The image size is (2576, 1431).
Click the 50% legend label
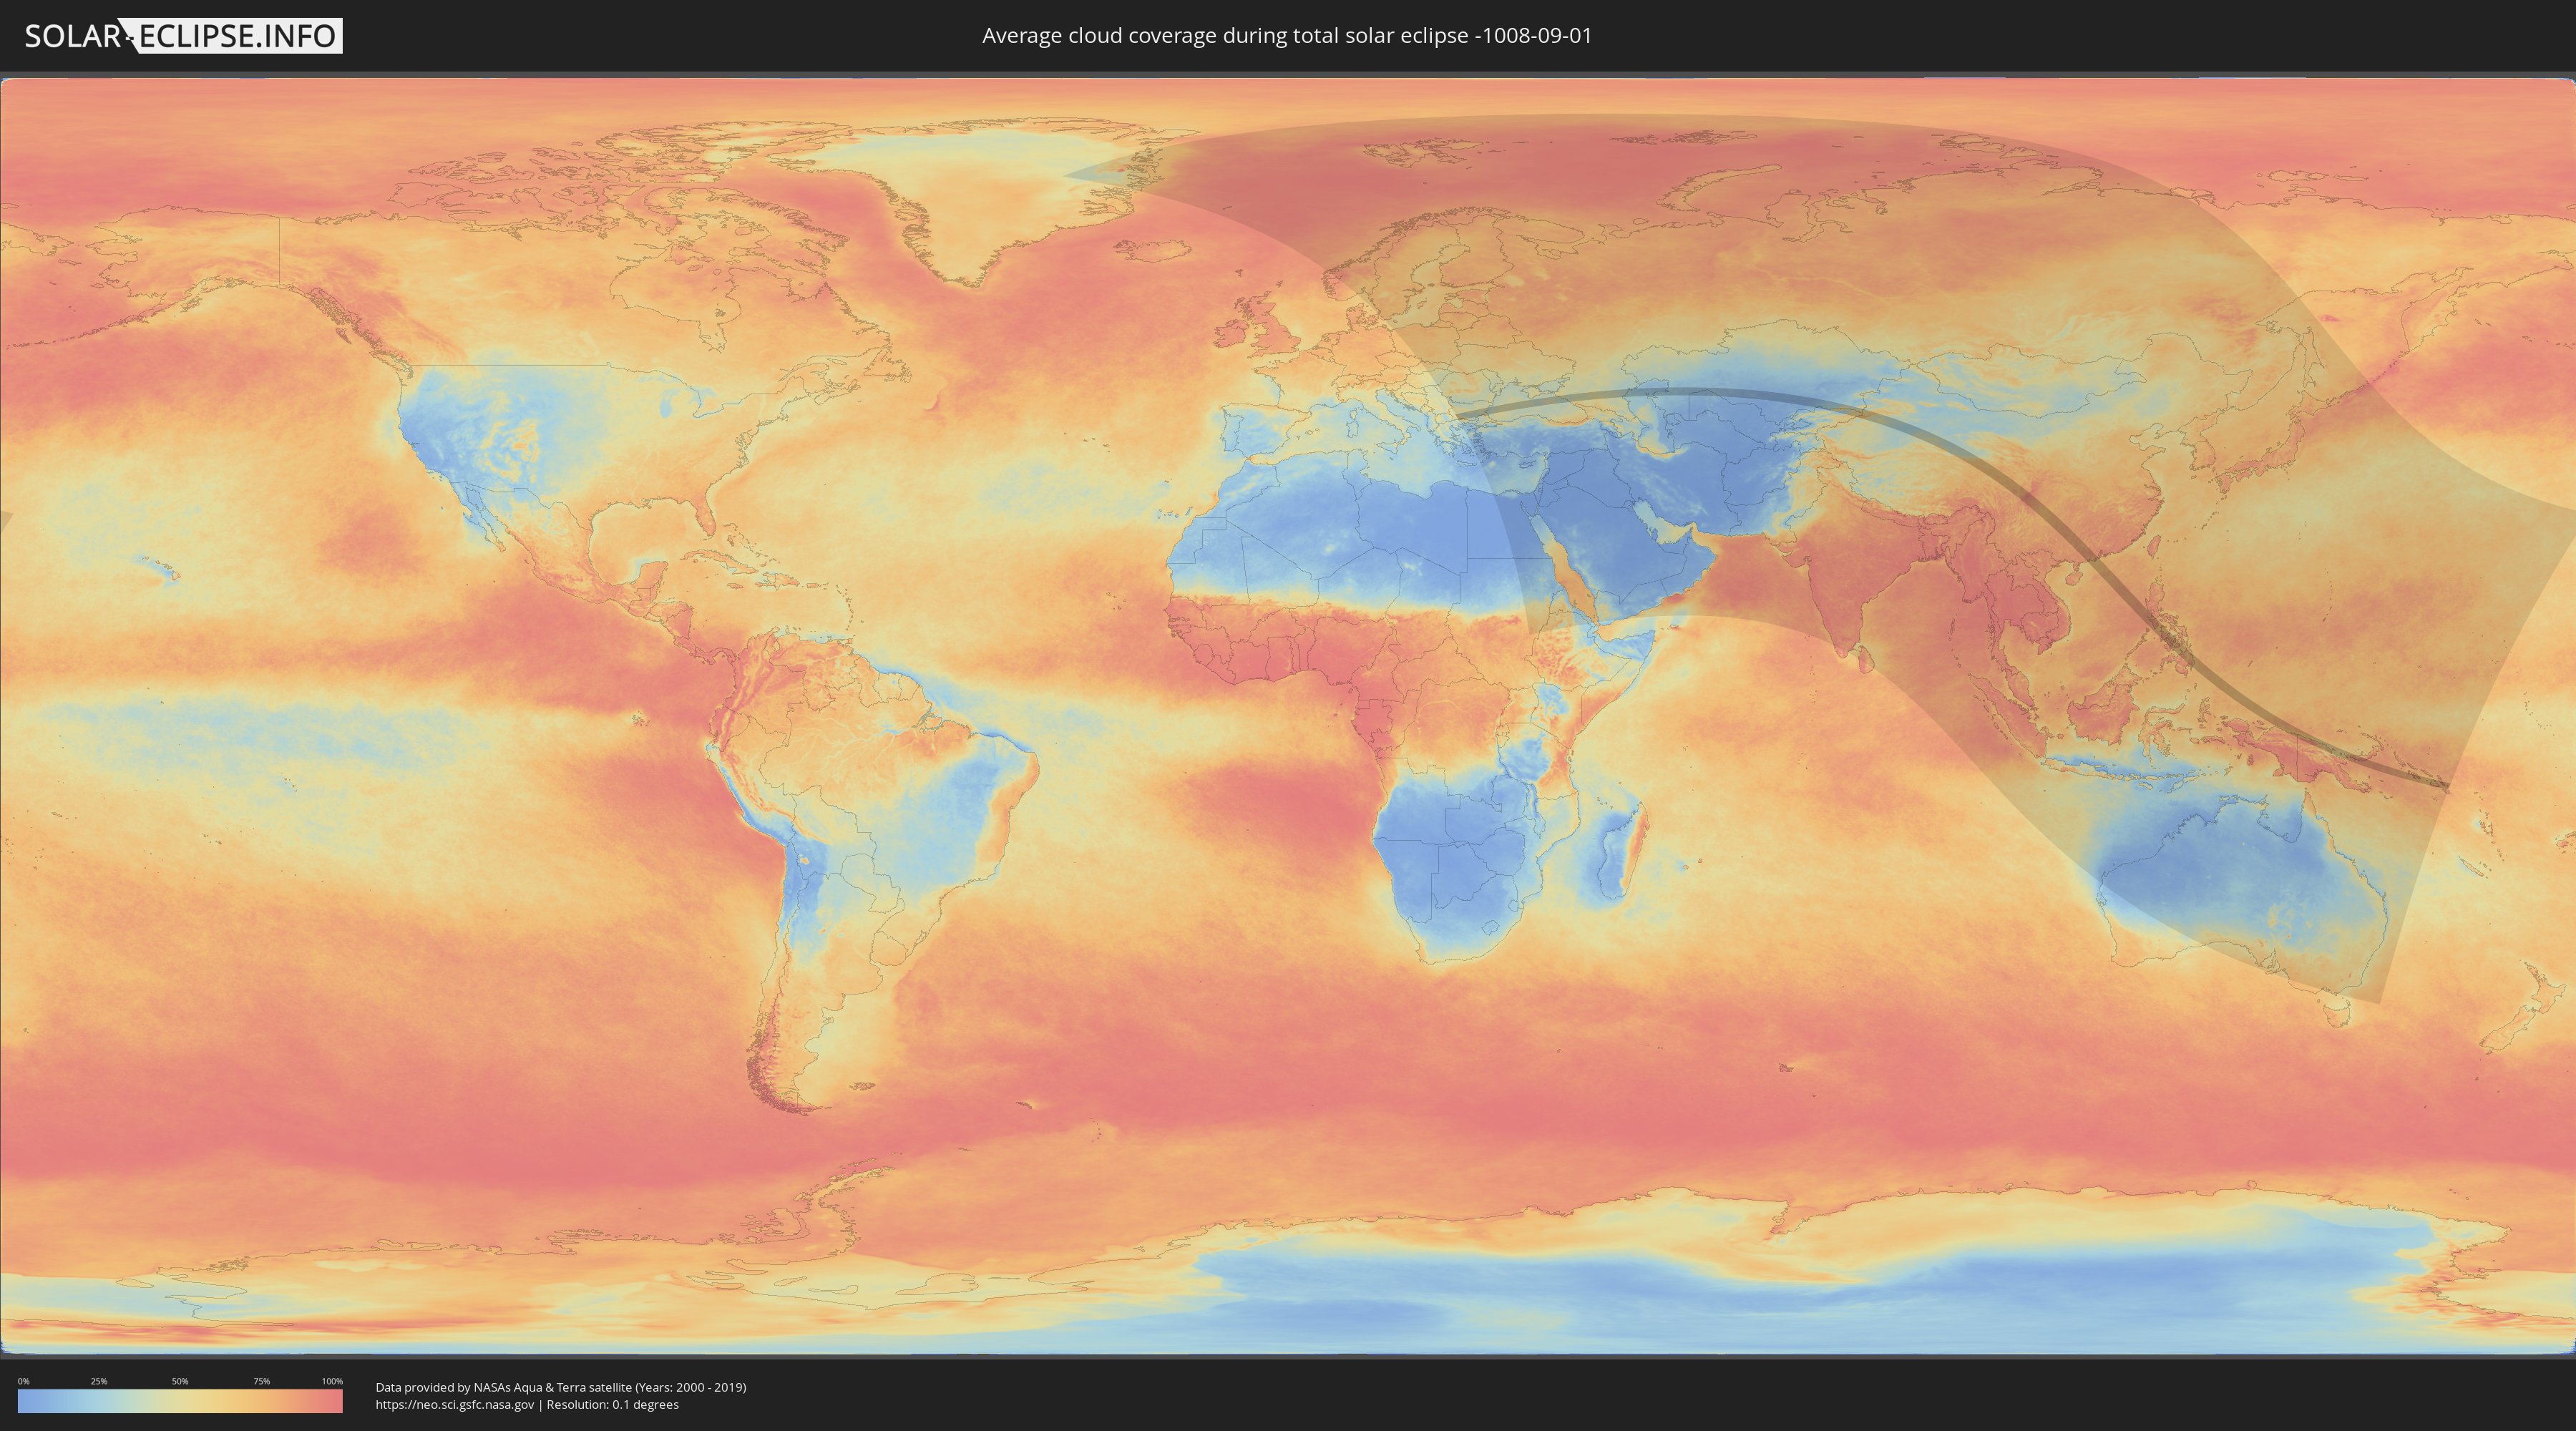180,1381
